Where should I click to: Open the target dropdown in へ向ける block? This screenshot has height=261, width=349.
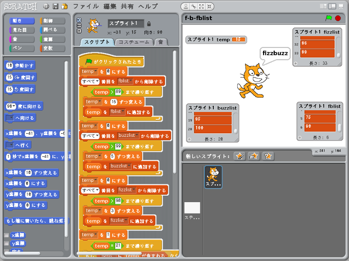tap(10, 118)
